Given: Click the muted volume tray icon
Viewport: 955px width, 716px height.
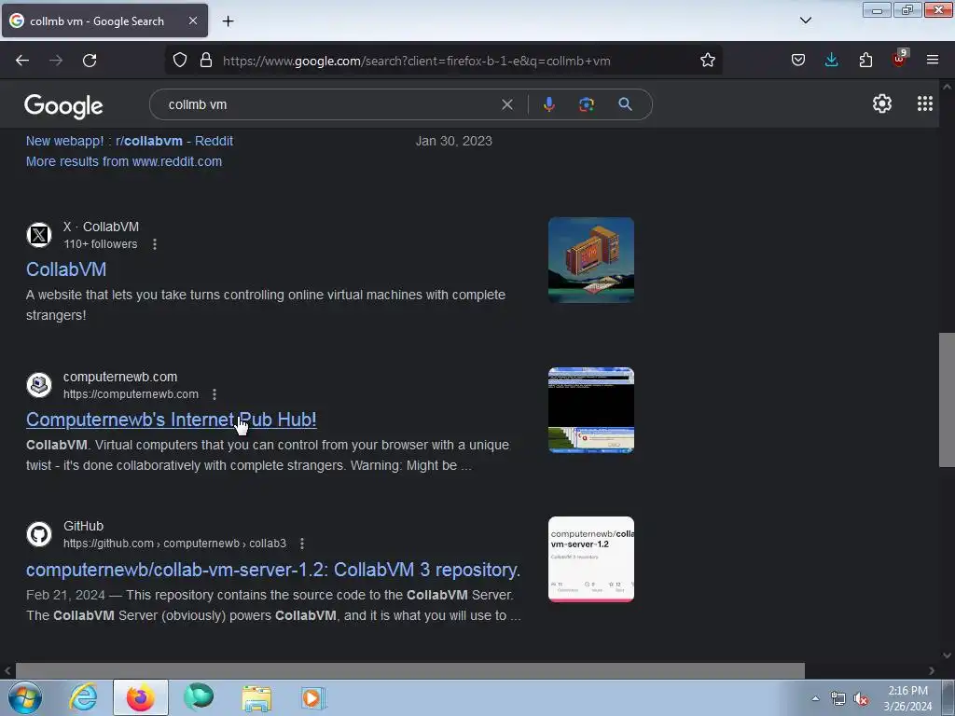Looking at the screenshot, I should [861, 698].
